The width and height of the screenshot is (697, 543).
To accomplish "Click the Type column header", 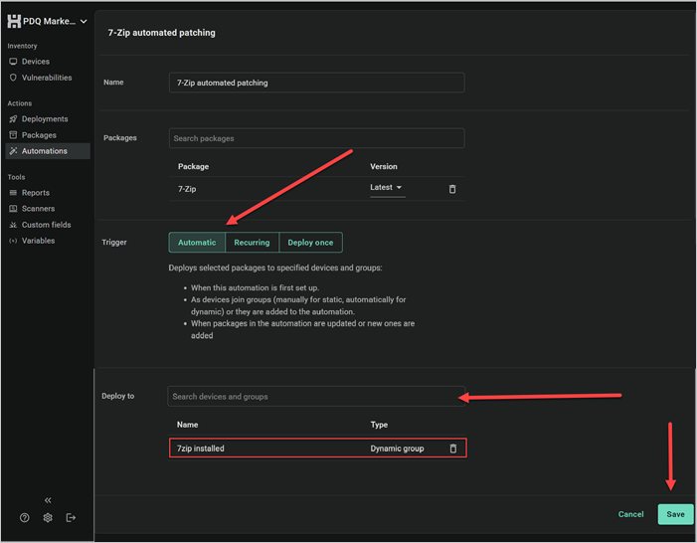I will pyautogui.click(x=379, y=425).
